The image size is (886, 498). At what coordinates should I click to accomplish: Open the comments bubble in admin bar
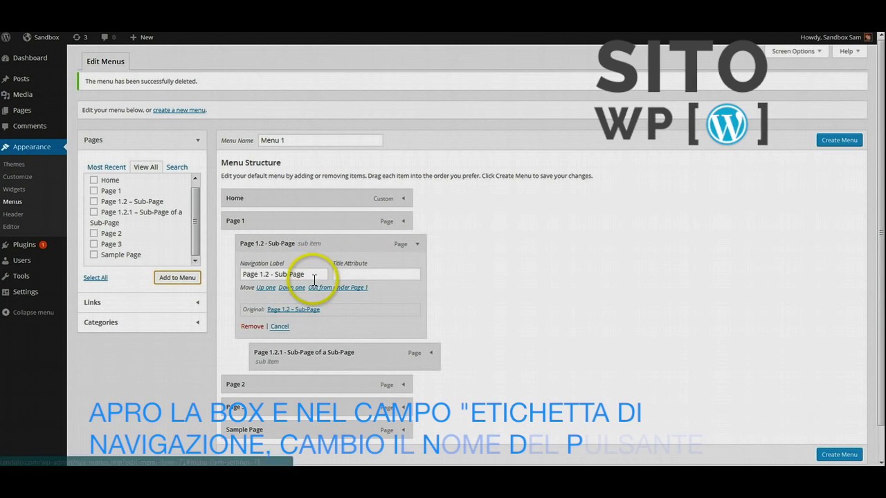pos(105,37)
